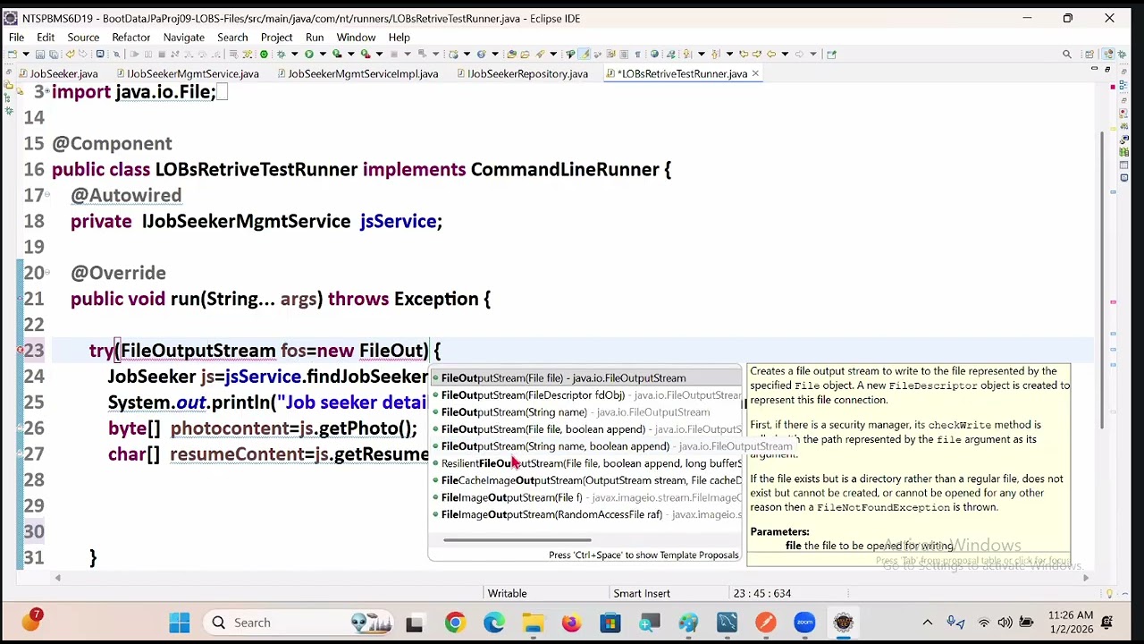Click the cursor position 23 : 45 : 634
1144x644 pixels.
(761, 593)
